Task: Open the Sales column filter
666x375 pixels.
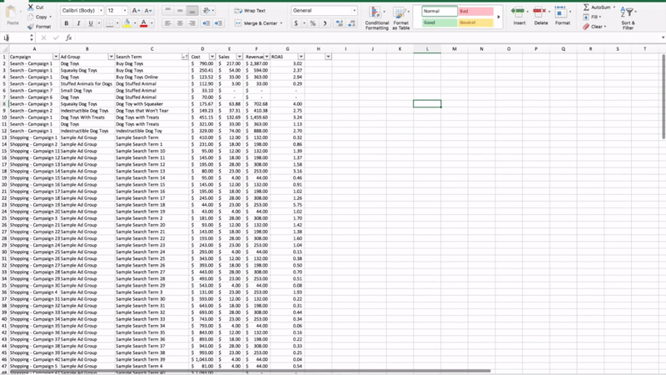Action: tap(240, 57)
